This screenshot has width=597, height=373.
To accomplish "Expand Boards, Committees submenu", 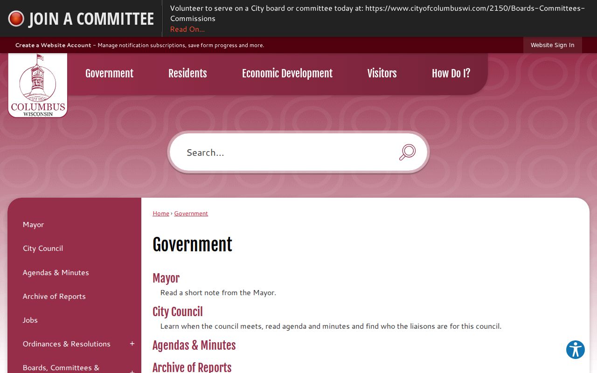I will [x=132, y=372].
